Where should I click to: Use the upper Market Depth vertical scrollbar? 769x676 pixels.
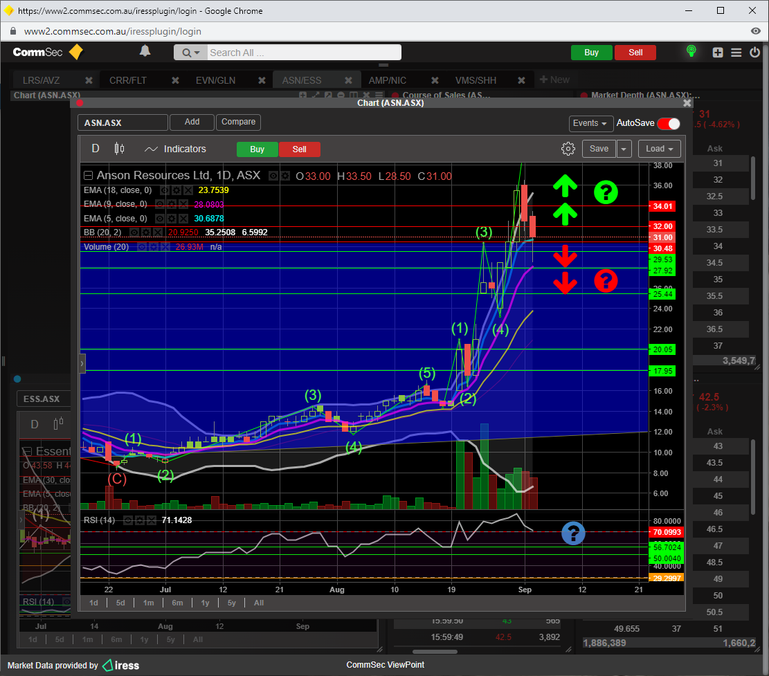(753, 178)
